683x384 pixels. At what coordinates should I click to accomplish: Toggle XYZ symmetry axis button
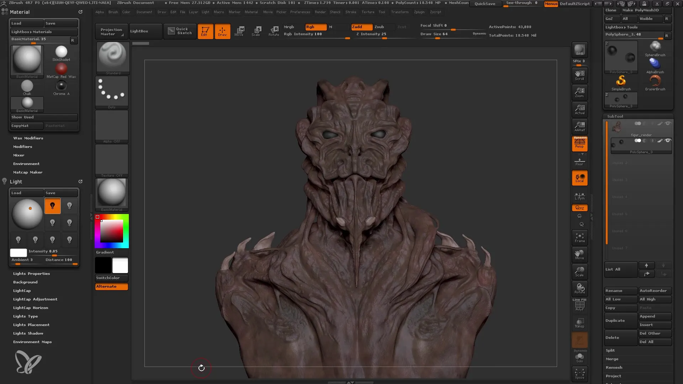[x=580, y=207]
